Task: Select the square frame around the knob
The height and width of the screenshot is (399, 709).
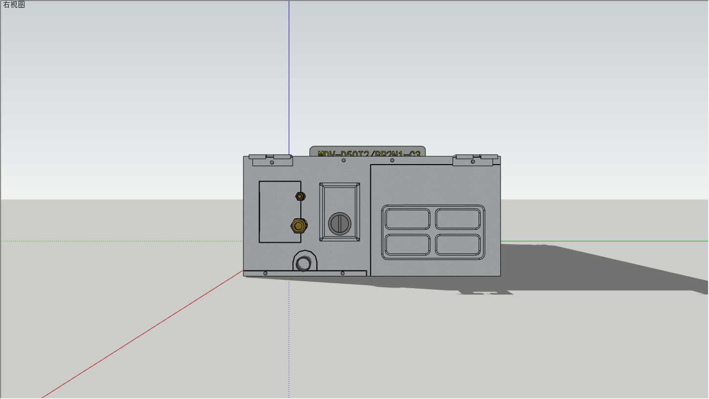Action: pyautogui.click(x=340, y=212)
